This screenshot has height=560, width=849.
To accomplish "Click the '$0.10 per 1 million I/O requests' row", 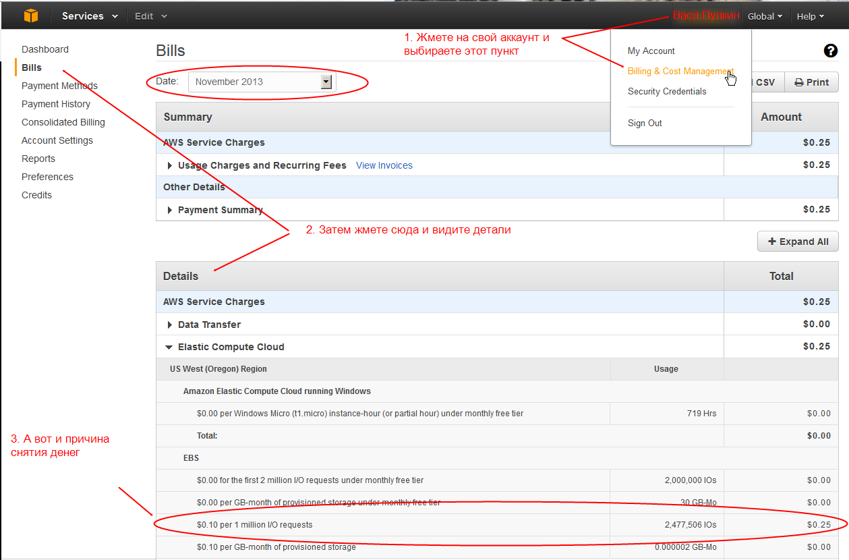I will point(497,525).
